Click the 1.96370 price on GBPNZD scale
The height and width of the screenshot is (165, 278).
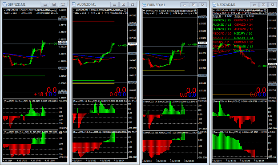click(63, 32)
